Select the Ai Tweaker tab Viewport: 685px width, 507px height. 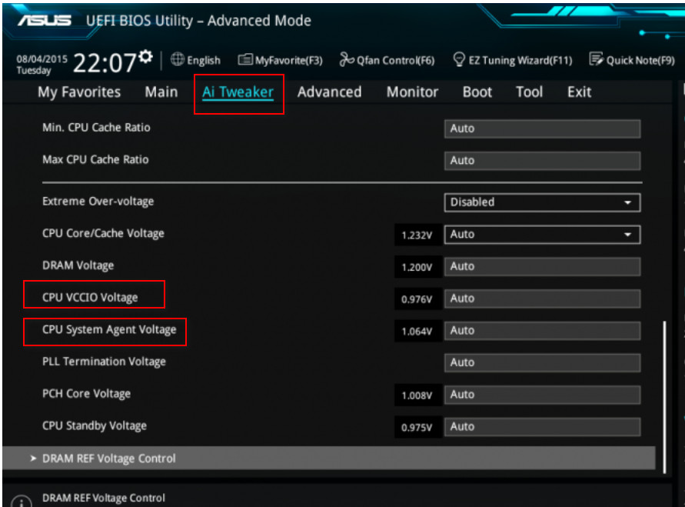[x=238, y=92]
